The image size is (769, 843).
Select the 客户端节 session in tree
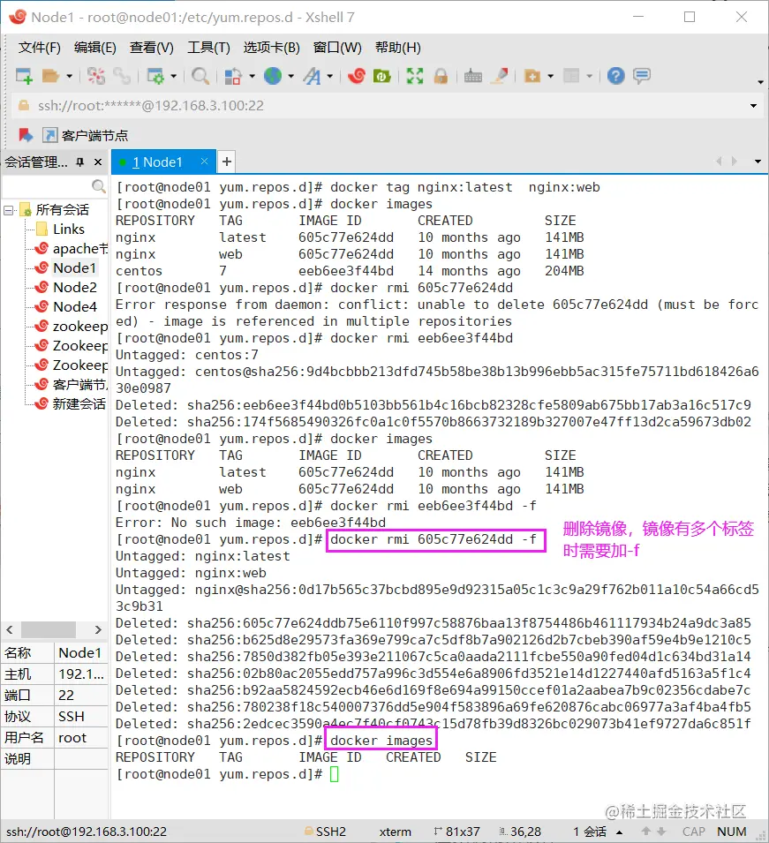click(71, 384)
